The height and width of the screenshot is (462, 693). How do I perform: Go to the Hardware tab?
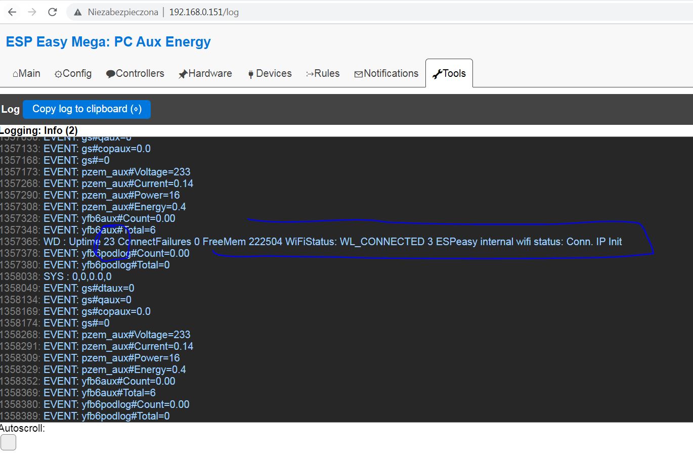coord(205,73)
